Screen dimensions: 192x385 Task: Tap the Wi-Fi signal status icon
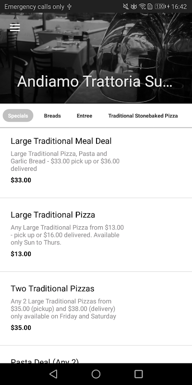point(142,7)
